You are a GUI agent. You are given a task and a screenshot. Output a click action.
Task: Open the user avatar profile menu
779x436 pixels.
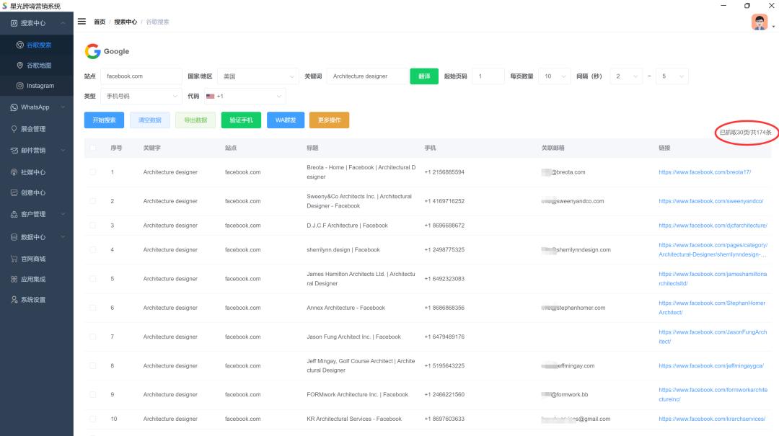760,22
